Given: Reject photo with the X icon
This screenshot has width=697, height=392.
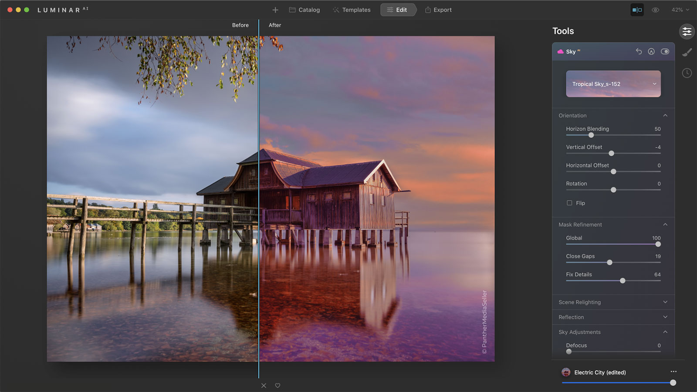Looking at the screenshot, I should click(264, 385).
